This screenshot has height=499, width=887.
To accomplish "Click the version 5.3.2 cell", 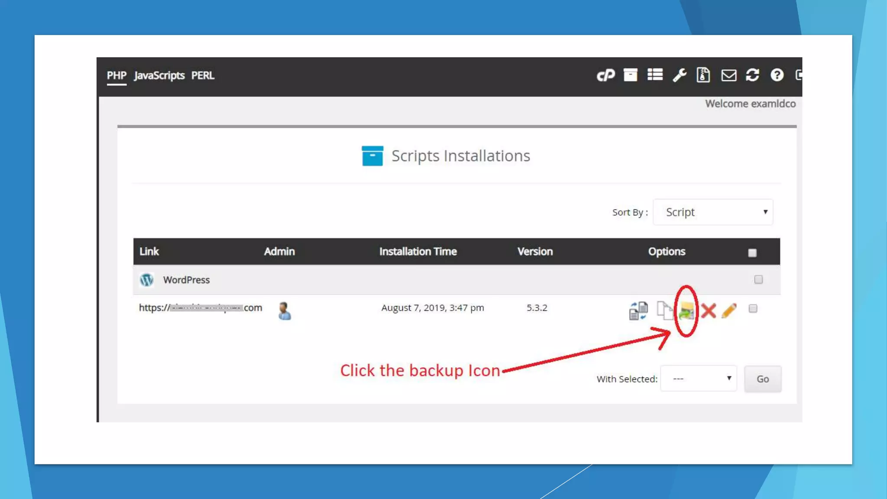I will coord(537,308).
